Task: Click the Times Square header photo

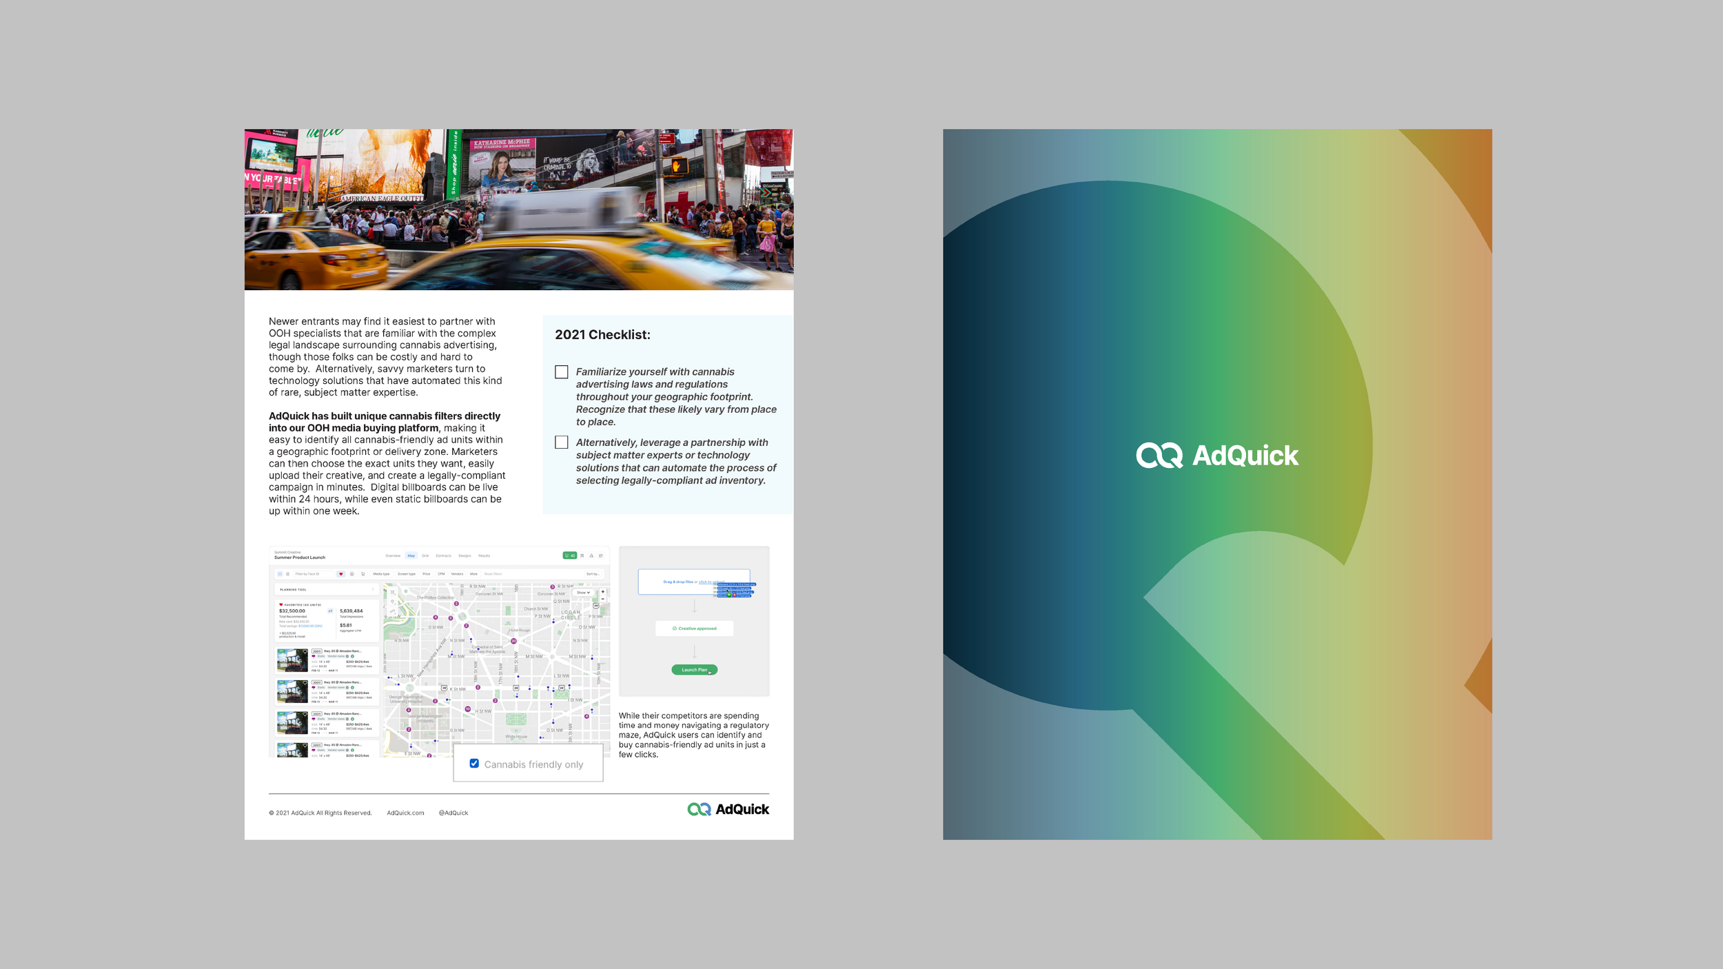Action: coord(519,210)
